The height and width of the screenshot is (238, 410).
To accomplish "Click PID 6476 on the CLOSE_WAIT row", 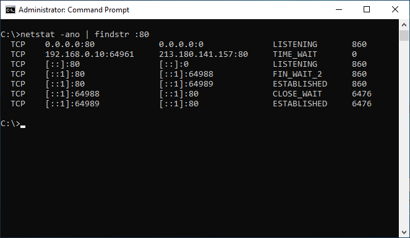I will point(362,94).
